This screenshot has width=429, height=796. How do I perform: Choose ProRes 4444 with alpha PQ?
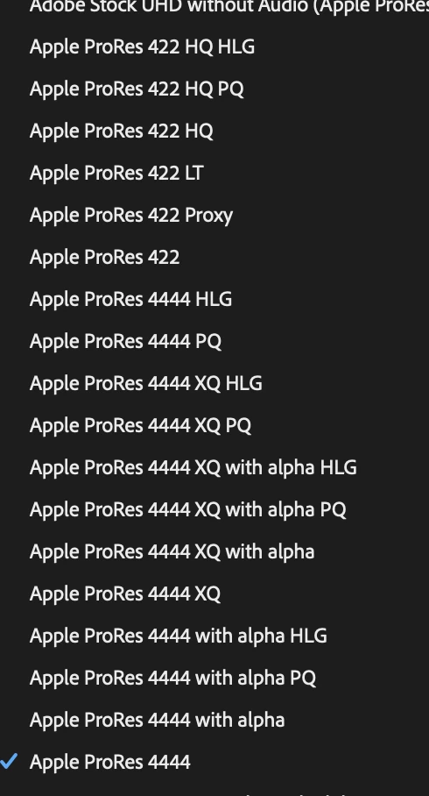tap(214, 678)
